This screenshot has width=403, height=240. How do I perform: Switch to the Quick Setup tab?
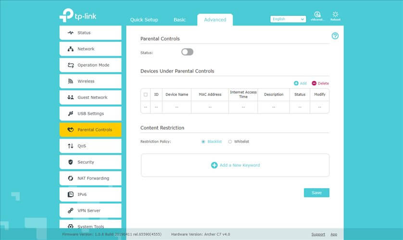point(144,20)
